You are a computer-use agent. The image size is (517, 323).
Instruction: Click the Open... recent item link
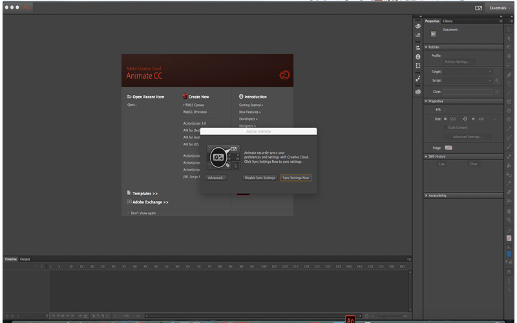click(x=132, y=105)
